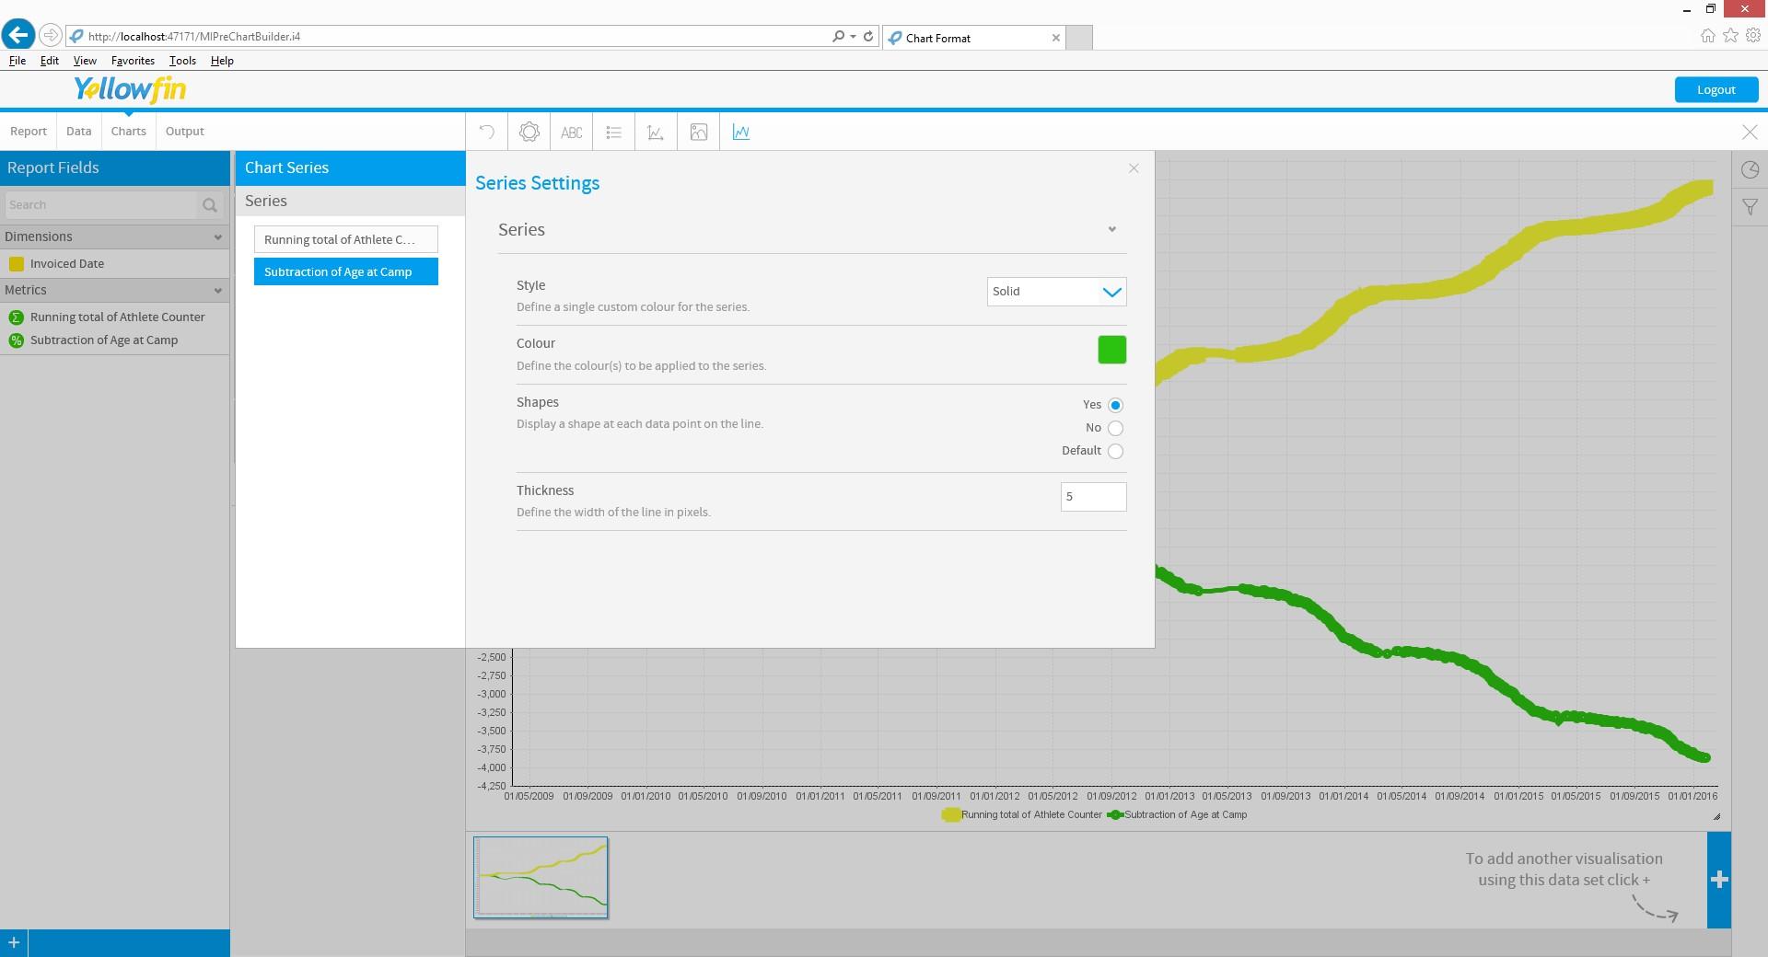Open the File menu
The height and width of the screenshot is (957, 1768).
pos(17,61)
